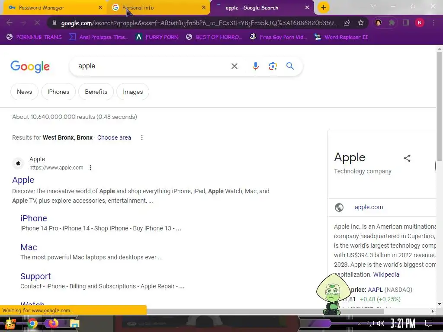Open Firefox from the taskbar
Screen dimensions: 443x332
53,323
